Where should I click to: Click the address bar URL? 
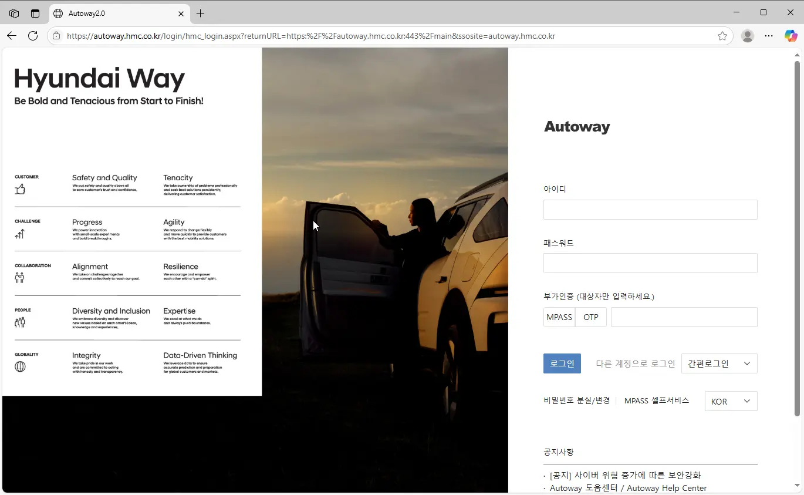[311, 36]
